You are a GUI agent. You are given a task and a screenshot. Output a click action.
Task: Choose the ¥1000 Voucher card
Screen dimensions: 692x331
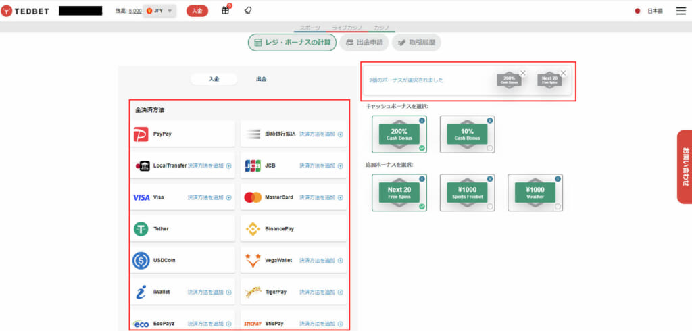[x=535, y=193]
